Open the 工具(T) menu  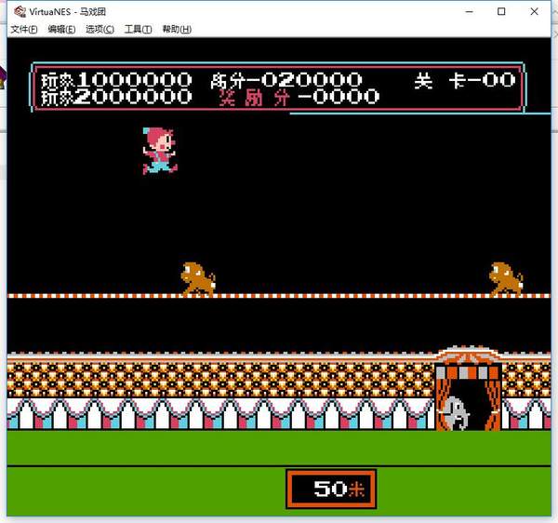click(x=138, y=29)
